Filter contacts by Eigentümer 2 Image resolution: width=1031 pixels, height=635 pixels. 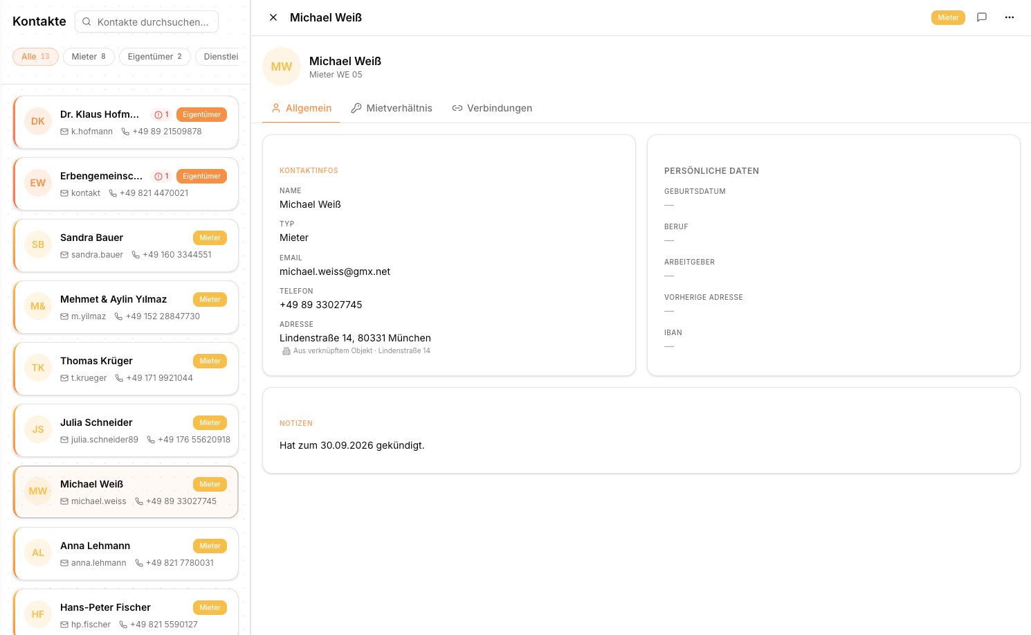click(154, 57)
